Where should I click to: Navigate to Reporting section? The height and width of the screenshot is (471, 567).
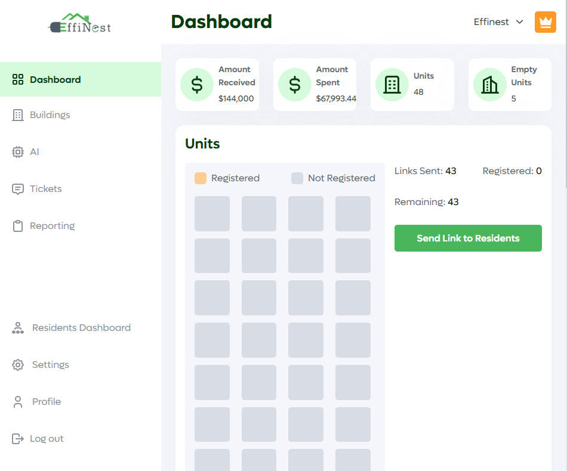tap(52, 226)
